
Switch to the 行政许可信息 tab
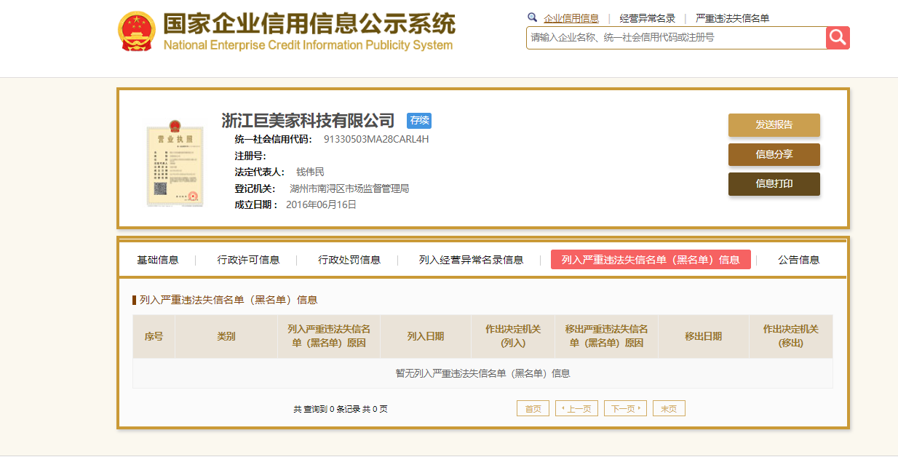[x=248, y=260]
